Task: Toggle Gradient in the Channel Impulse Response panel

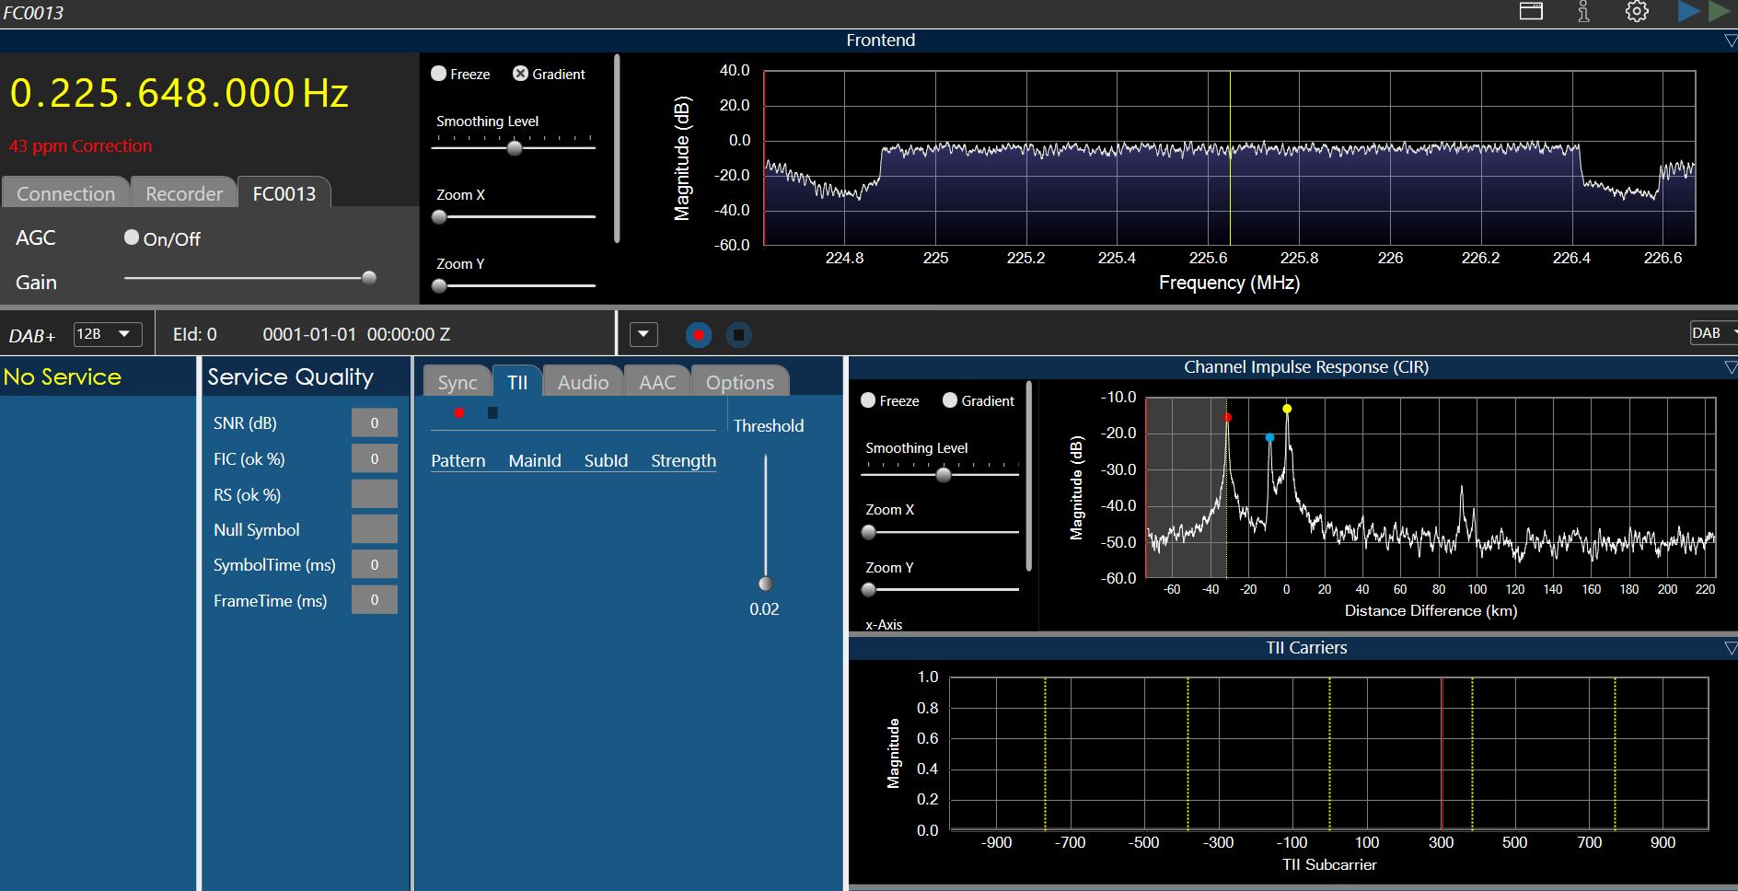Action: click(950, 400)
